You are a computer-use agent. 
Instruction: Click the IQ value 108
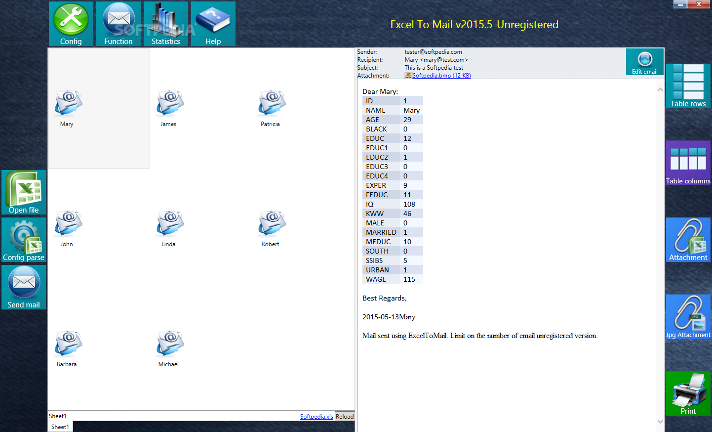tap(409, 204)
